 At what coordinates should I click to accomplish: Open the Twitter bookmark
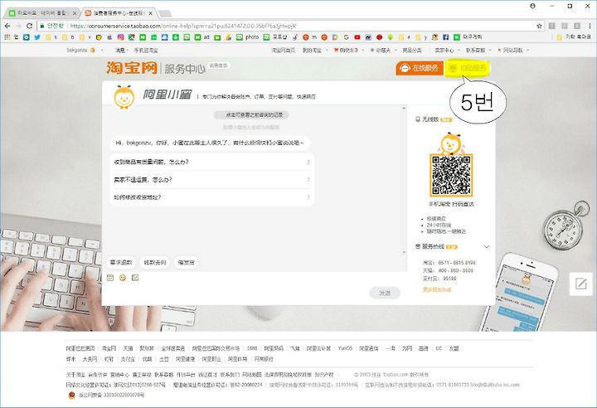[x=37, y=37]
